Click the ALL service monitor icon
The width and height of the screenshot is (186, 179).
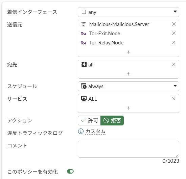(84, 99)
